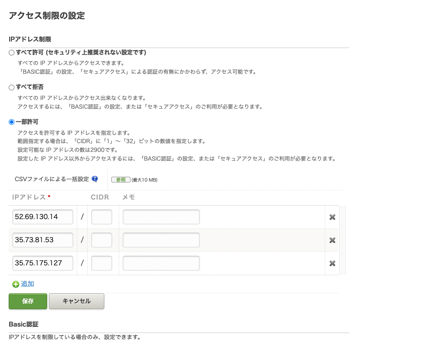Image resolution: width=430 pixels, height=347 pixels.
Task: Select the 一部許可 radio button
Action: click(11, 122)
